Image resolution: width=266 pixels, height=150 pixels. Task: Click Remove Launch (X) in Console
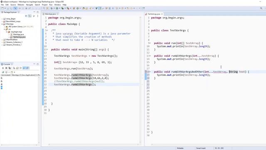pos(6,68)
